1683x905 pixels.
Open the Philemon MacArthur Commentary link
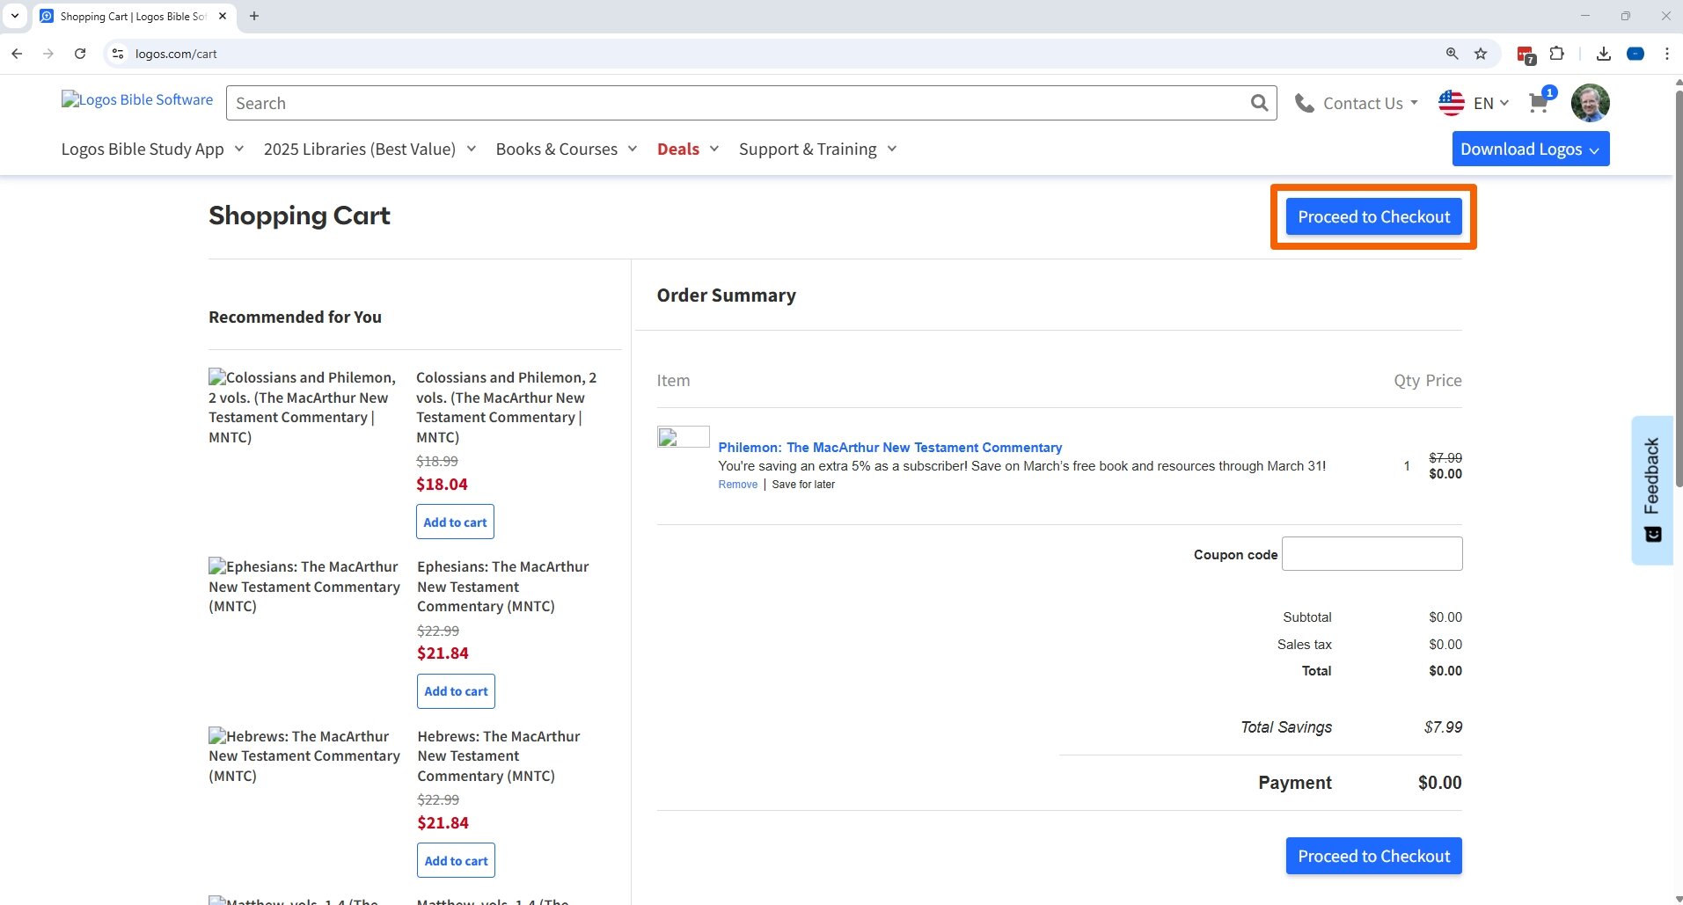889,448
